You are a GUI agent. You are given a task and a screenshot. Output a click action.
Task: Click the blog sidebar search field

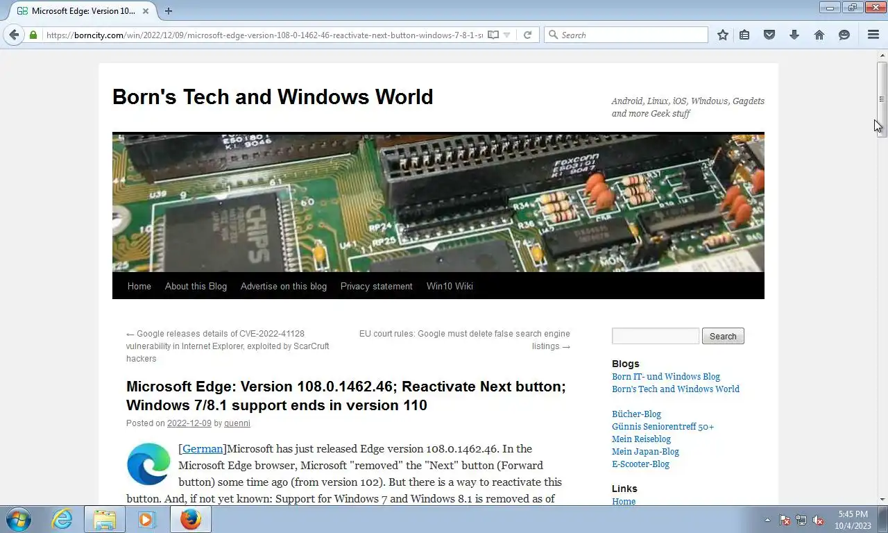656,336
